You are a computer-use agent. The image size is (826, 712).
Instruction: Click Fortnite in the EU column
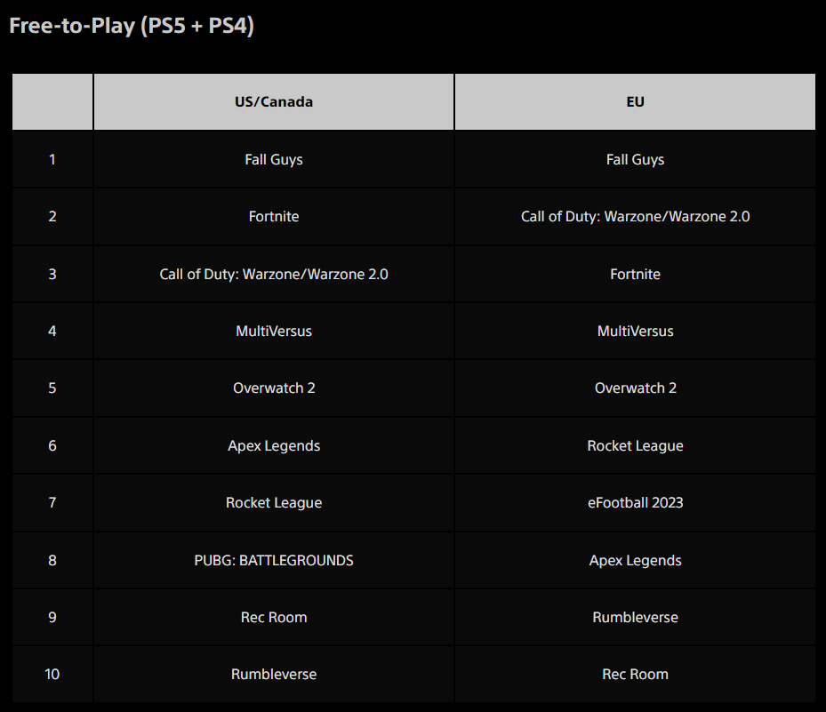coord(635,274)
